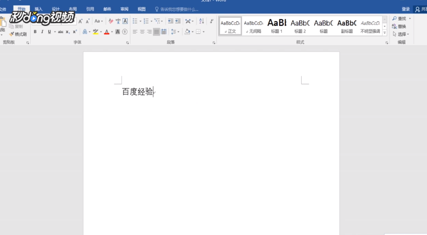Toggle strikethrough formatting
Image resolution: width=427 pixels, height=235 pixels.
point(61,32)
